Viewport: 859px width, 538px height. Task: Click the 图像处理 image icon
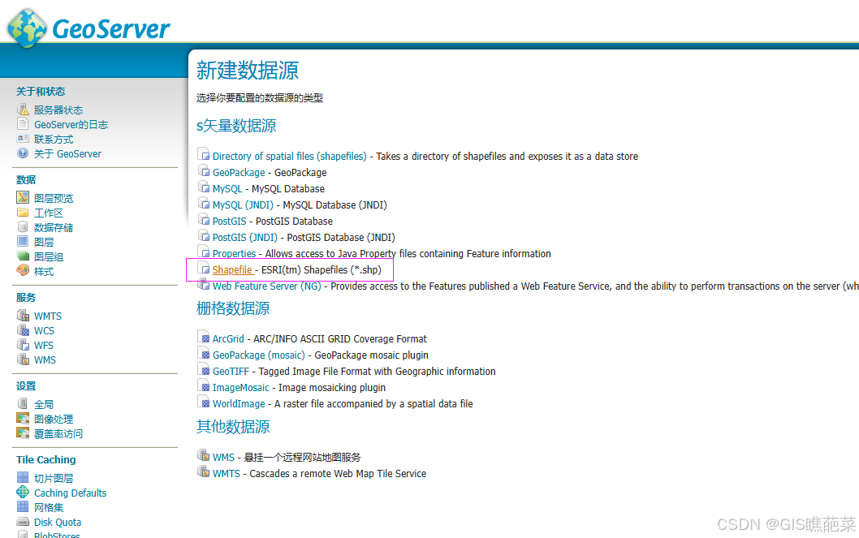click(23, 419)
